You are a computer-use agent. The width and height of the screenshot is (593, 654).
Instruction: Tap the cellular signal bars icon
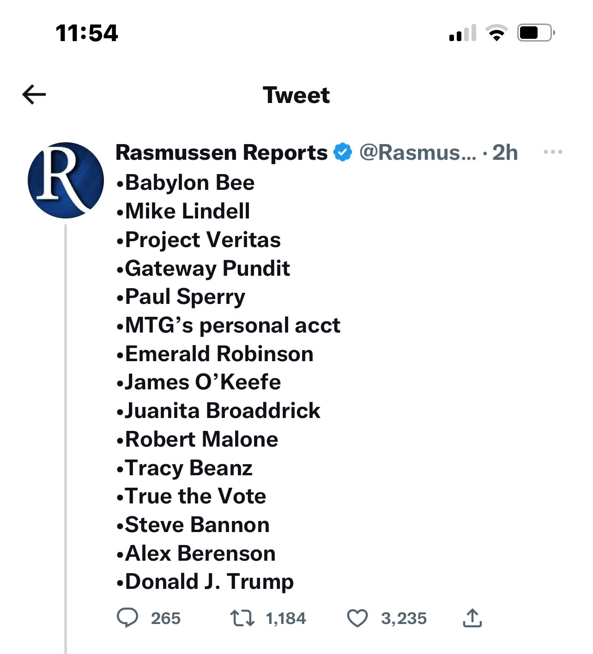pyautogui.click(x=462, y=33)
